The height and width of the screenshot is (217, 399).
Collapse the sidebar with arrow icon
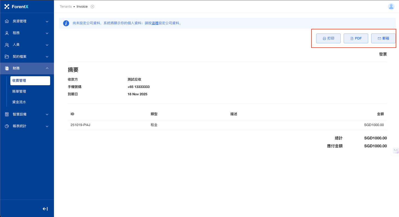coord(45,209)
